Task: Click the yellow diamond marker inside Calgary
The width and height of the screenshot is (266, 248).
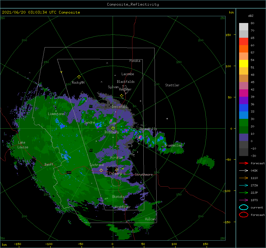Action: point(117,170)
